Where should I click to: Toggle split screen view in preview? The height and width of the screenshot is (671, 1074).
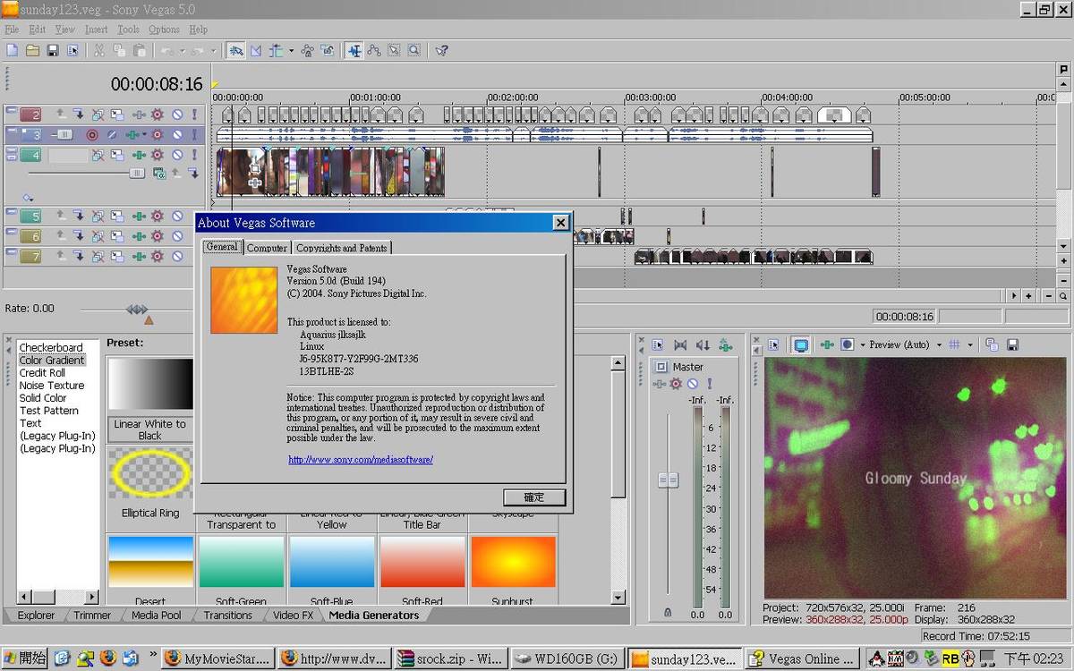pos(847,344)
